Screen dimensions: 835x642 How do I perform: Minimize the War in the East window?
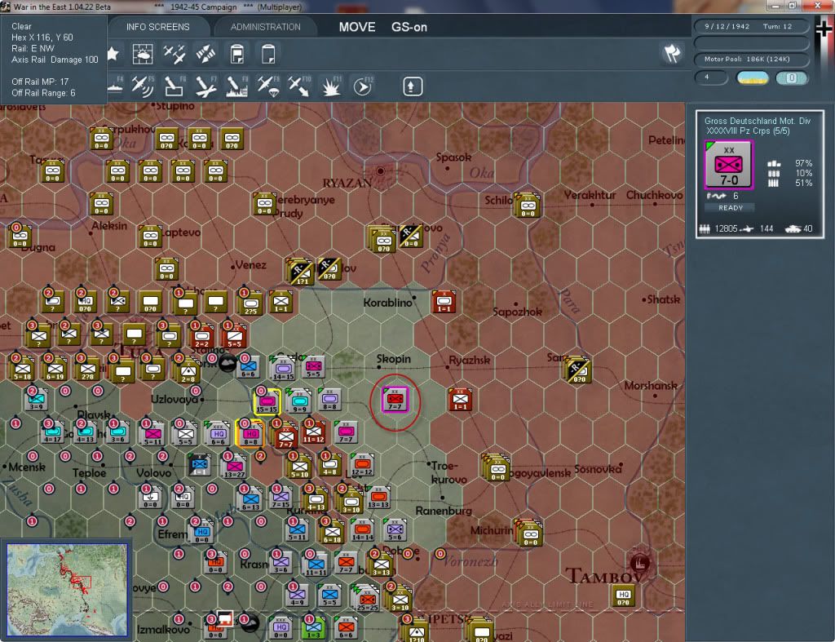(775, 6)
